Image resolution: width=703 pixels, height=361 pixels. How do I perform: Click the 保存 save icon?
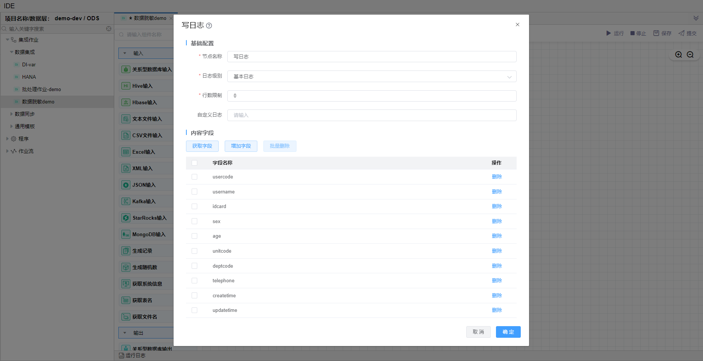[656, 33]
